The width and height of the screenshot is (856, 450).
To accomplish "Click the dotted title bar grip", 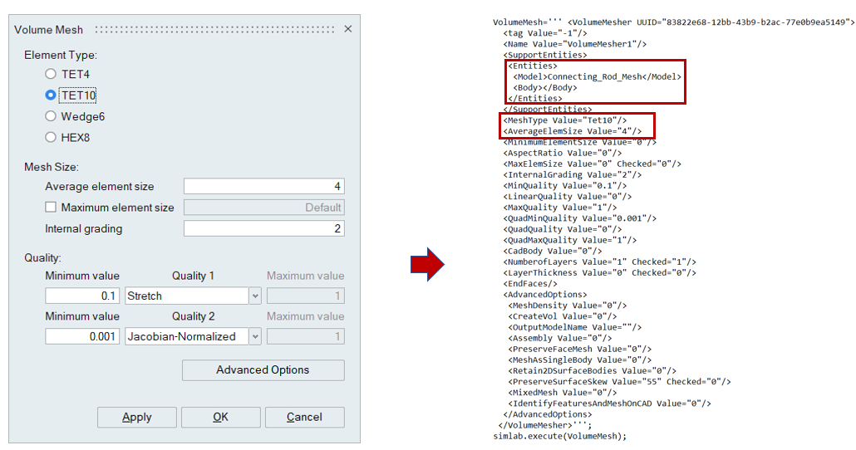I will [x=214, y=30].
